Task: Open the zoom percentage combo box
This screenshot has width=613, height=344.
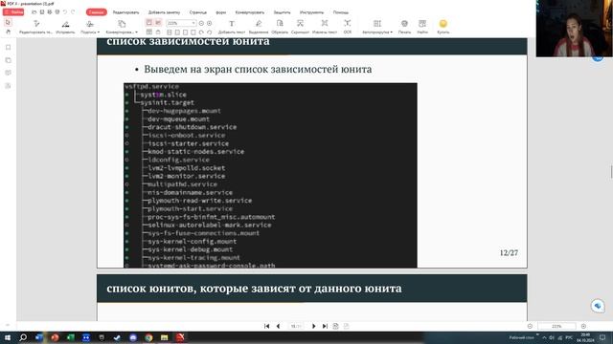Action: [181, 23]
